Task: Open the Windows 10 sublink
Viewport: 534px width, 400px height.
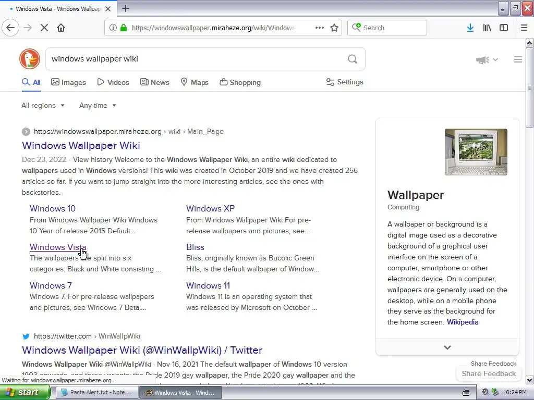Action: pyautogui.click(x=53, y=208)
